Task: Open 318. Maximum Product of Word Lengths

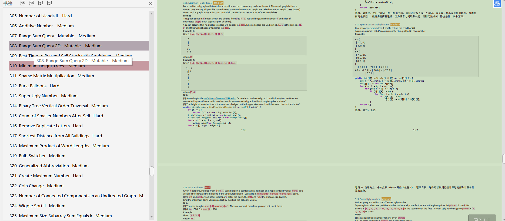Action: click(x=79, y=146)
